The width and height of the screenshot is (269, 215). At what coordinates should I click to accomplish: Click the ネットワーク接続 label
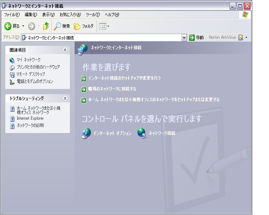tap(162, 133)
